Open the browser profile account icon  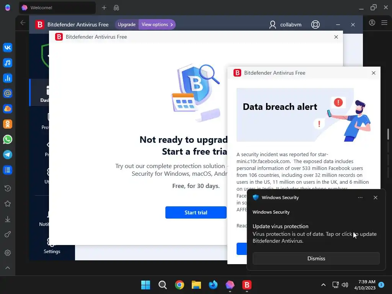[x=372, y=23]
